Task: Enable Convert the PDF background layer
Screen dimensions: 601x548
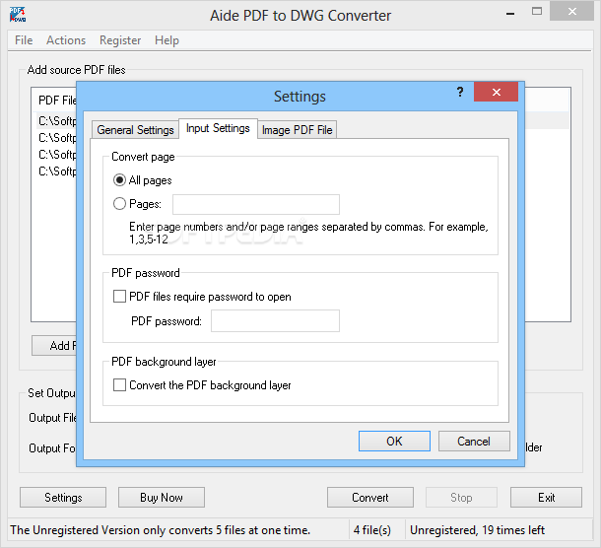Action: click(119, 385)
